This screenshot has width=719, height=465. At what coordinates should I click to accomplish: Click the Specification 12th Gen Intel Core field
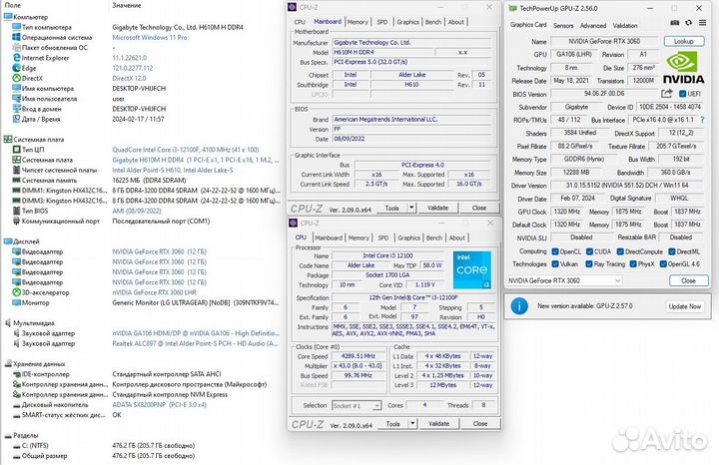tap(413, 297)
